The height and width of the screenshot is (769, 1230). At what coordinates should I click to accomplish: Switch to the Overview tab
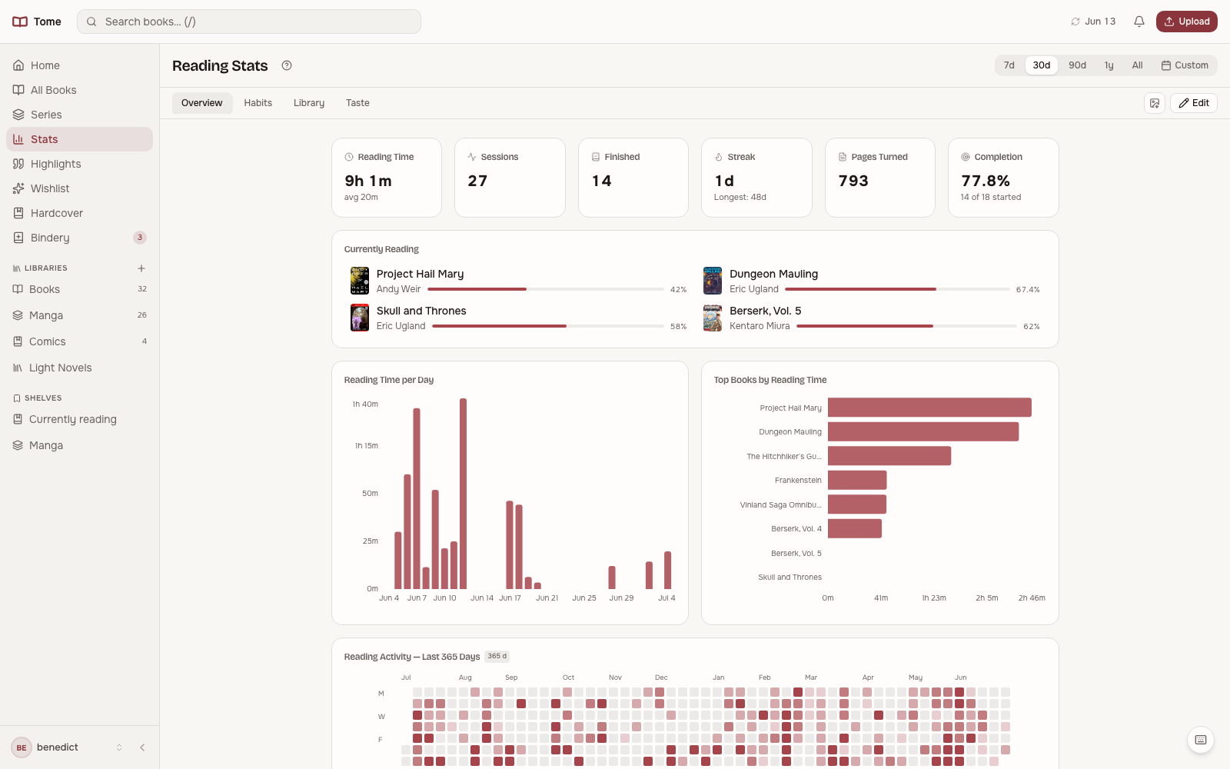[202, 103]
